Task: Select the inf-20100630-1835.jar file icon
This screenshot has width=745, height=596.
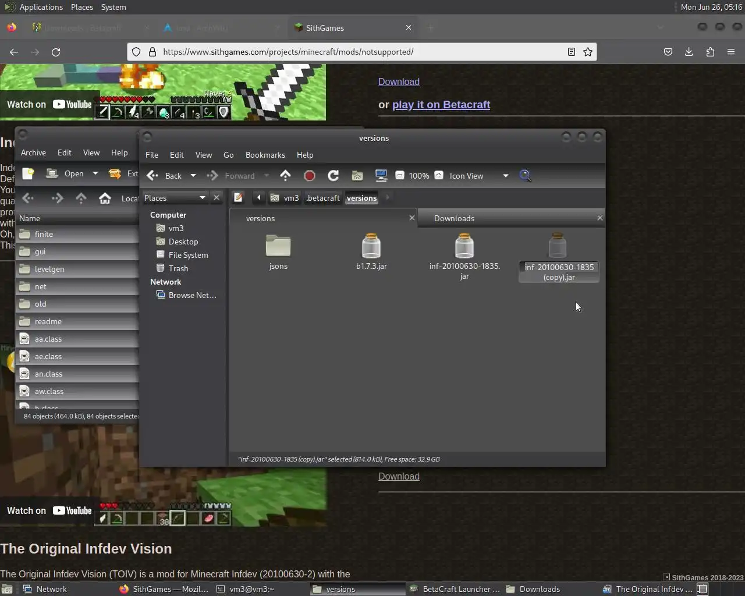Action: tap(464, 246)
